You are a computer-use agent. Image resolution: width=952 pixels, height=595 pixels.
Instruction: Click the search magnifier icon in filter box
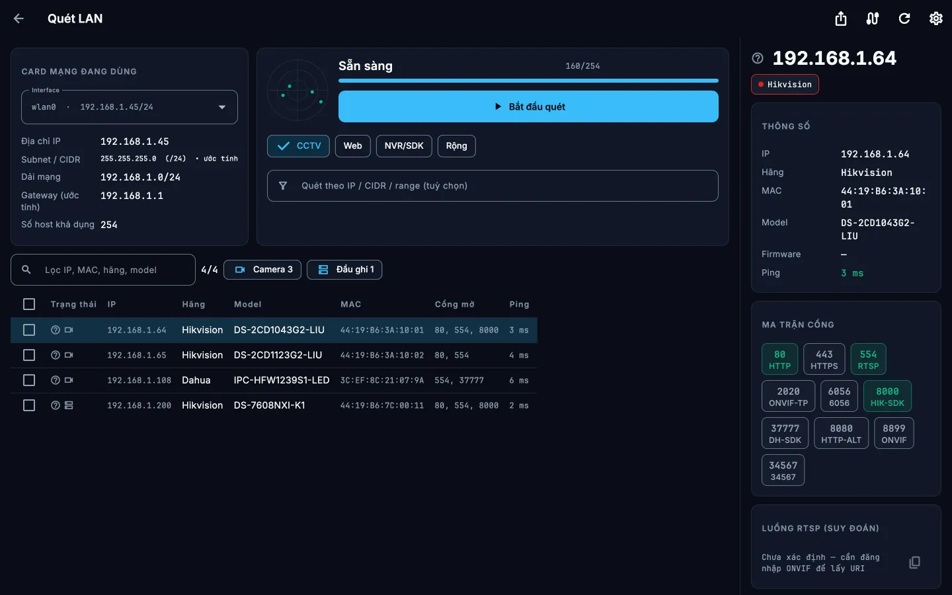26,270
